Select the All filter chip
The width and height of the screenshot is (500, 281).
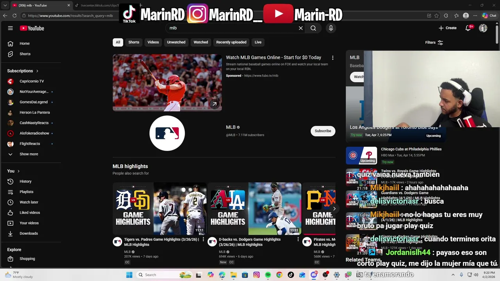click(x=118, y=42)
